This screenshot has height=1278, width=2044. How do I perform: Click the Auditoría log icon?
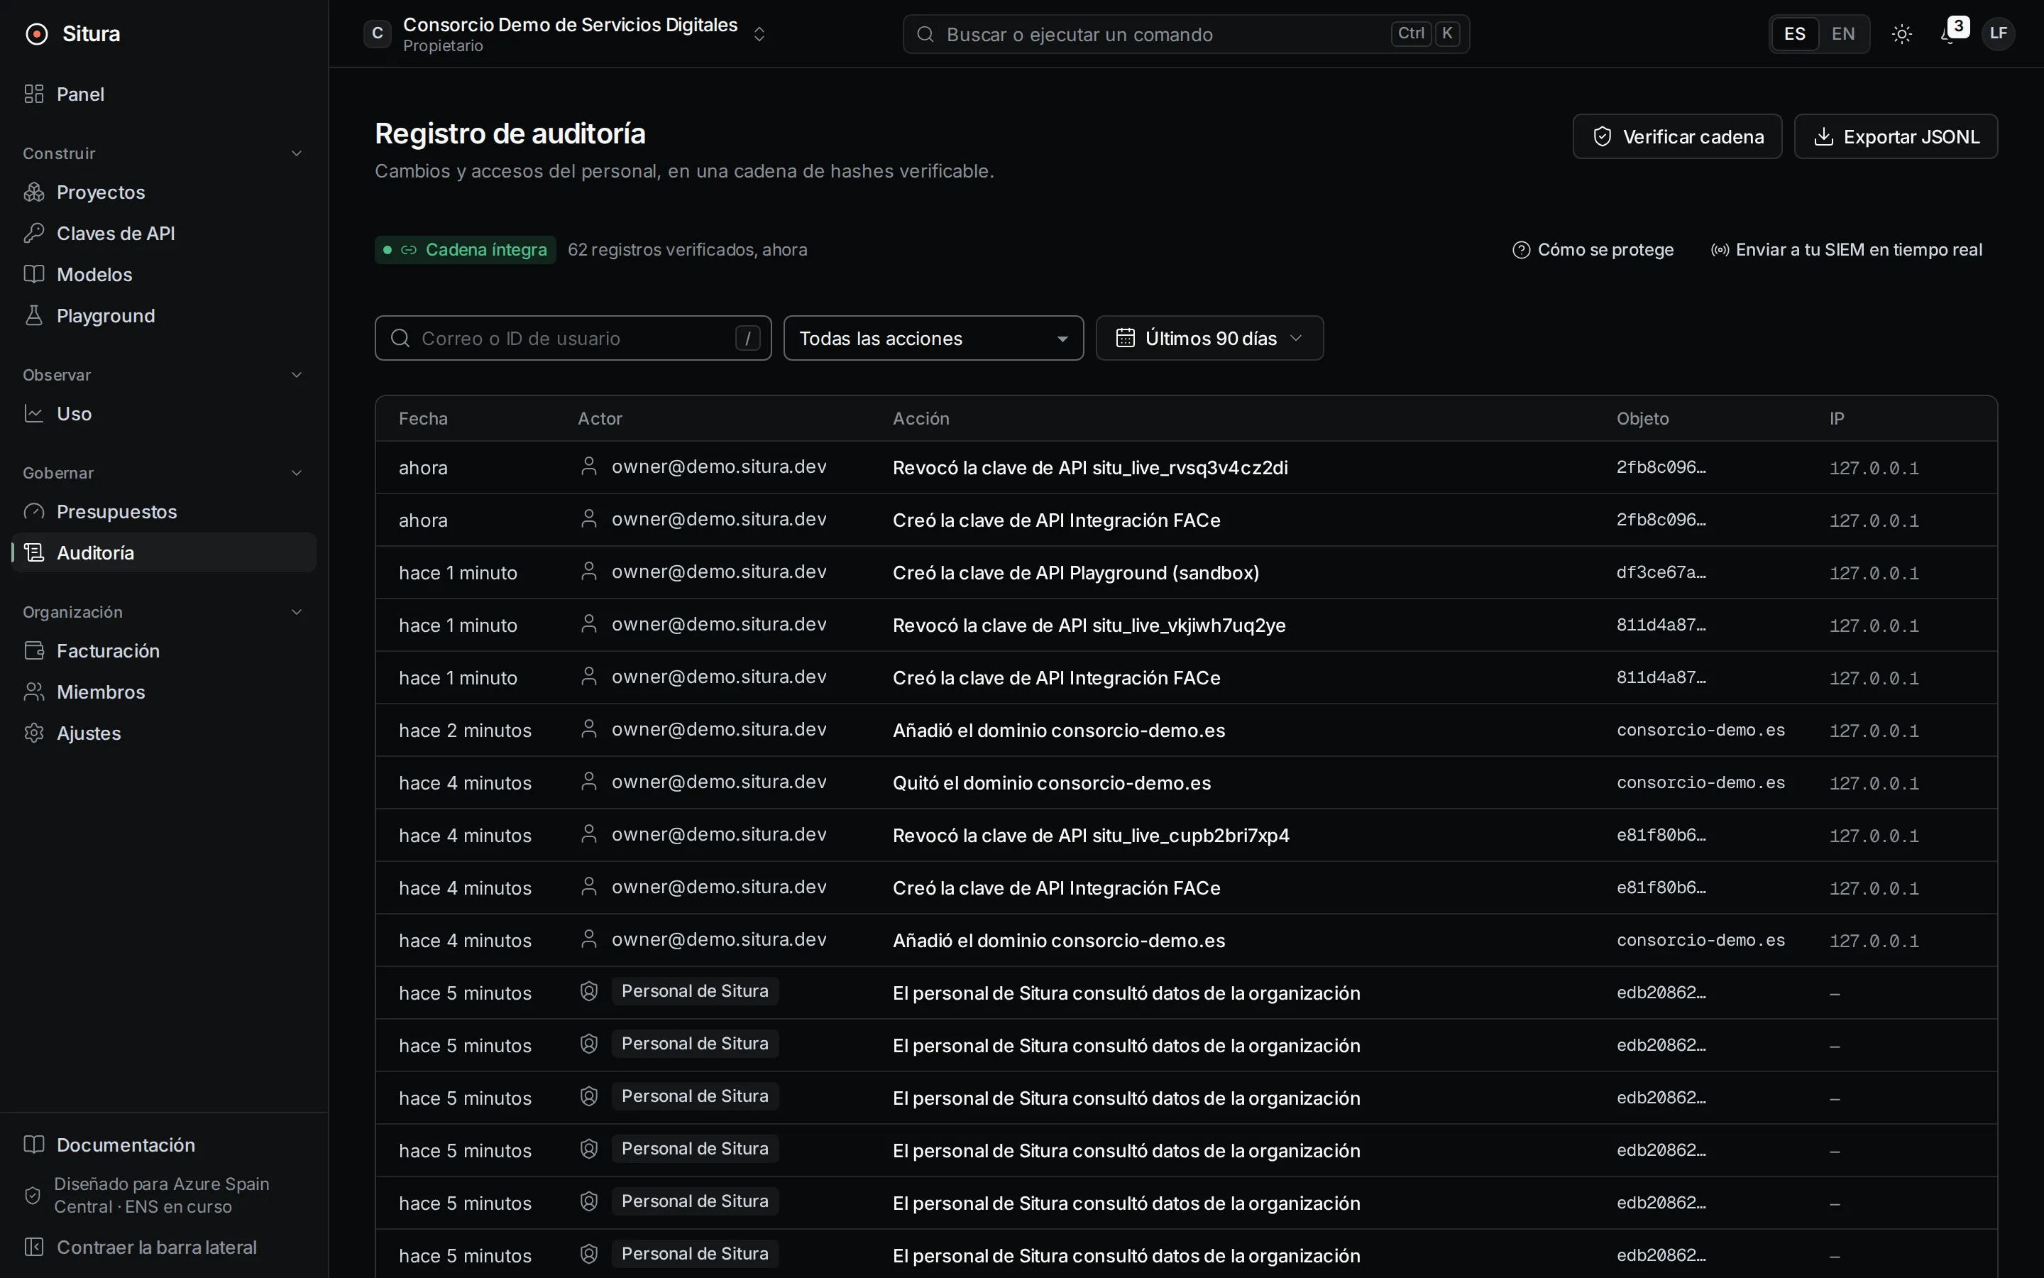click(x=34, y=553)
